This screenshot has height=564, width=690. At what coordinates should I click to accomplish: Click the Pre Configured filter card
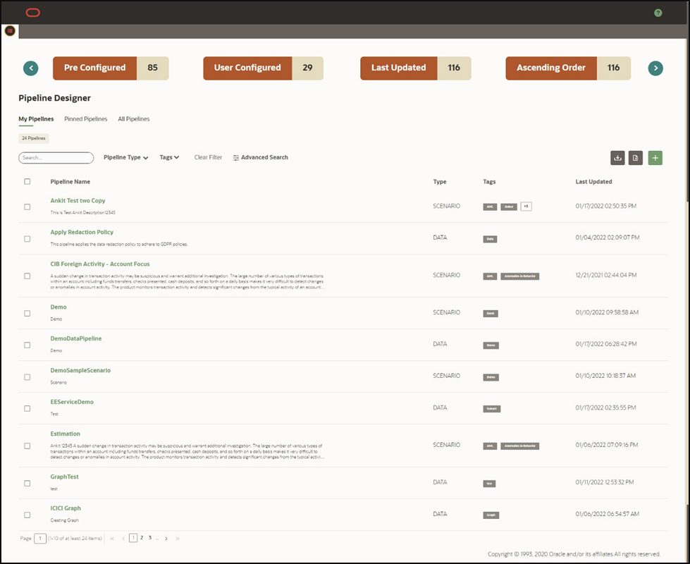pos(111,68)
